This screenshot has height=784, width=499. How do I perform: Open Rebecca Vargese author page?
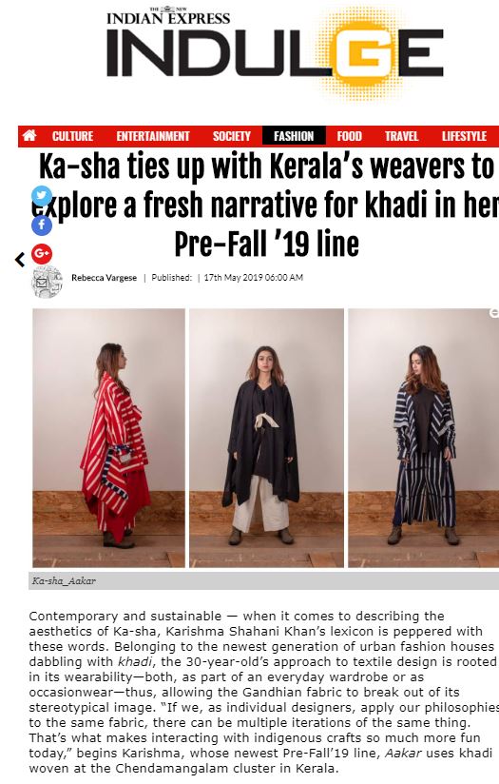(104, 278)
